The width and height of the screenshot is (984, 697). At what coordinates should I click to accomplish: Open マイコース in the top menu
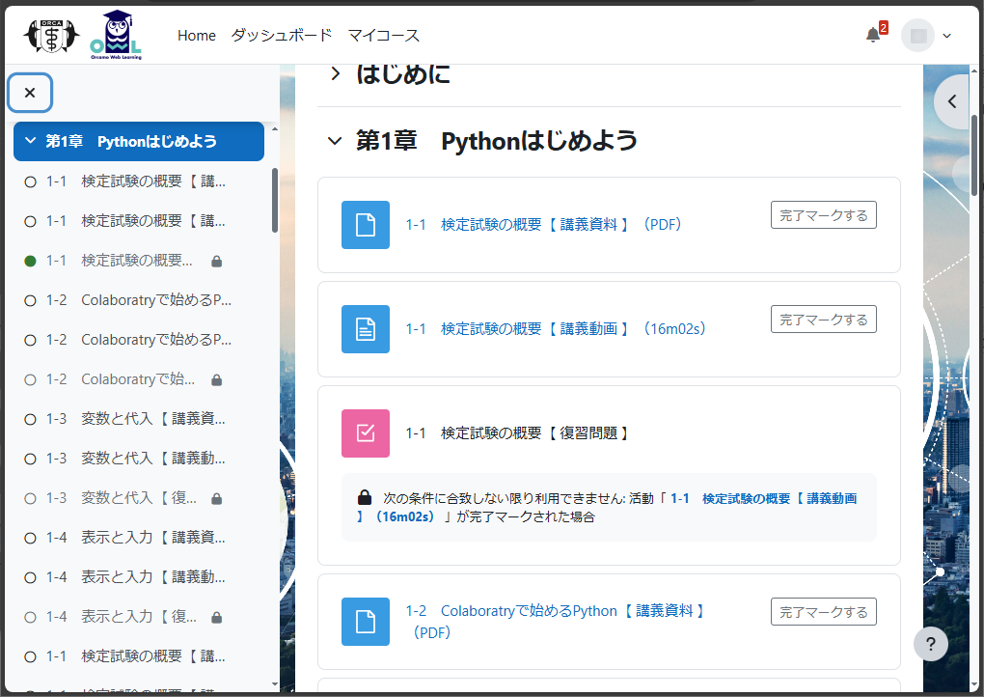[x=384, y=36]
